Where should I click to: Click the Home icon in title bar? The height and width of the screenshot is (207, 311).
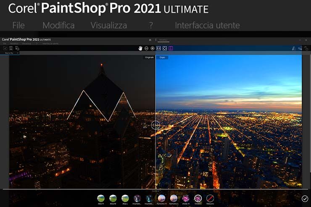pos(150,39)
